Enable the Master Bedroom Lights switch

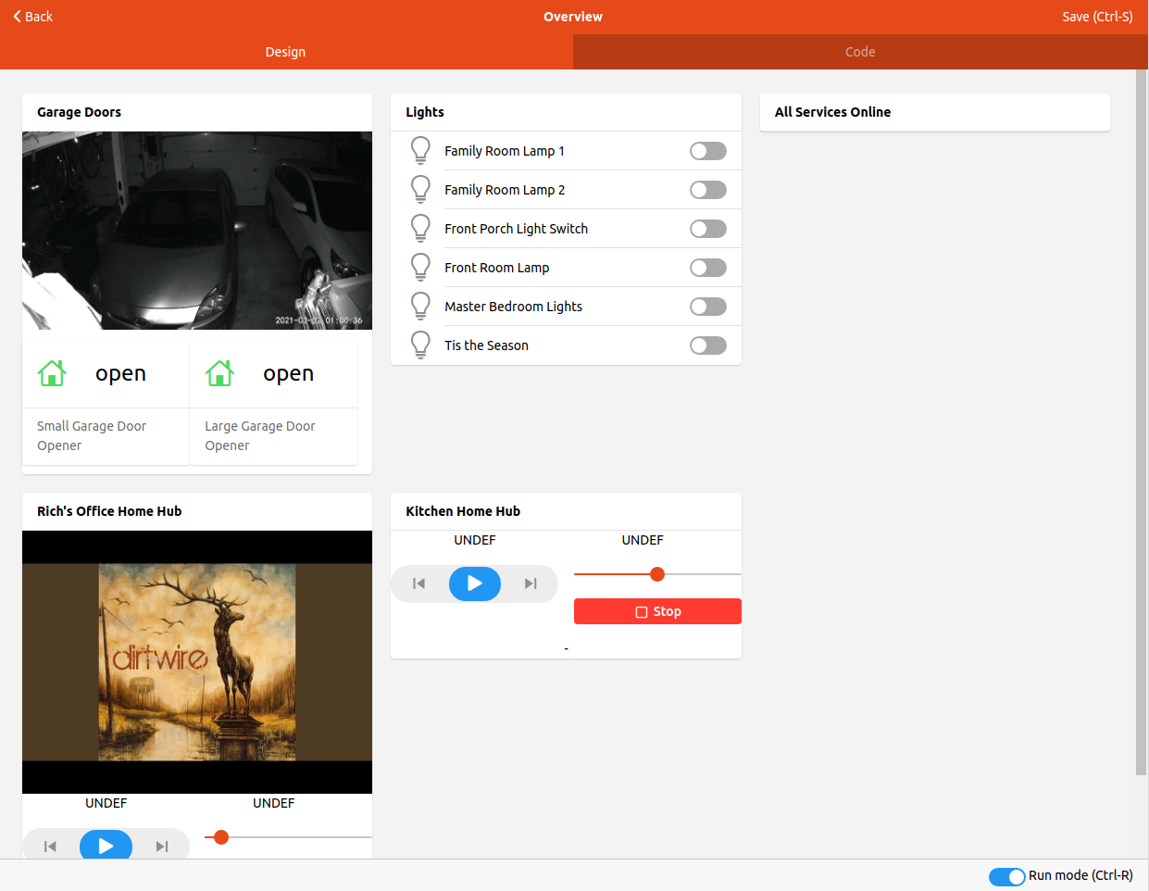(x=707, y=306)
